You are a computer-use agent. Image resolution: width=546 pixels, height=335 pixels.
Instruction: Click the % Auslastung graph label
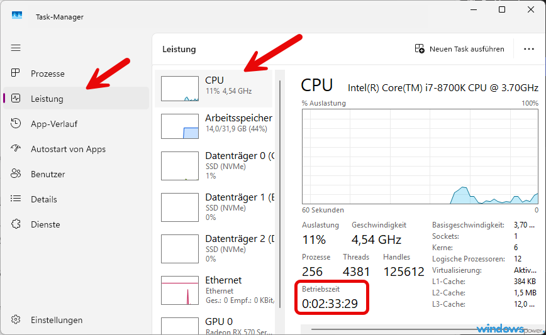(324, 103)
